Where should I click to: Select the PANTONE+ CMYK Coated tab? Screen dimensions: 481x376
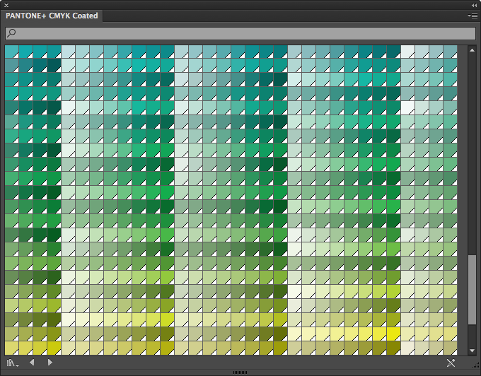tap(52, 16)
